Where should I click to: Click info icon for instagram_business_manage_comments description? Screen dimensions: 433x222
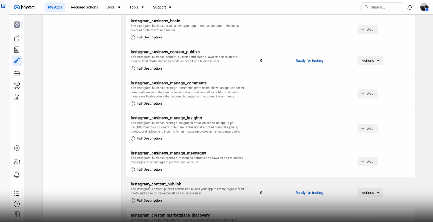coord(133,103)
